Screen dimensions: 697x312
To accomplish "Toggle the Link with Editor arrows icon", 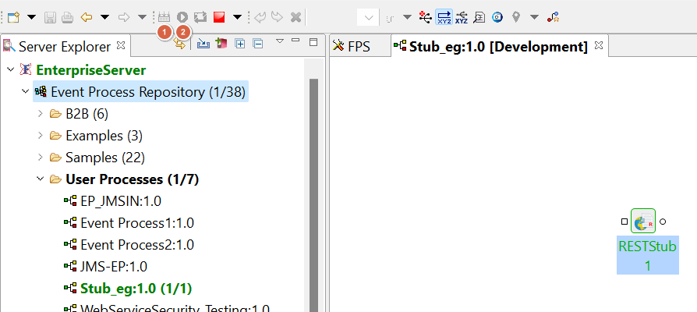I will click(180, 44).
